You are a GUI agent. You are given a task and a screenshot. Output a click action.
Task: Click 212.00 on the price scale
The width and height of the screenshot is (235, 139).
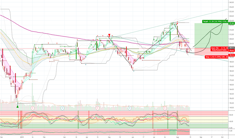[x=231, y=34]
